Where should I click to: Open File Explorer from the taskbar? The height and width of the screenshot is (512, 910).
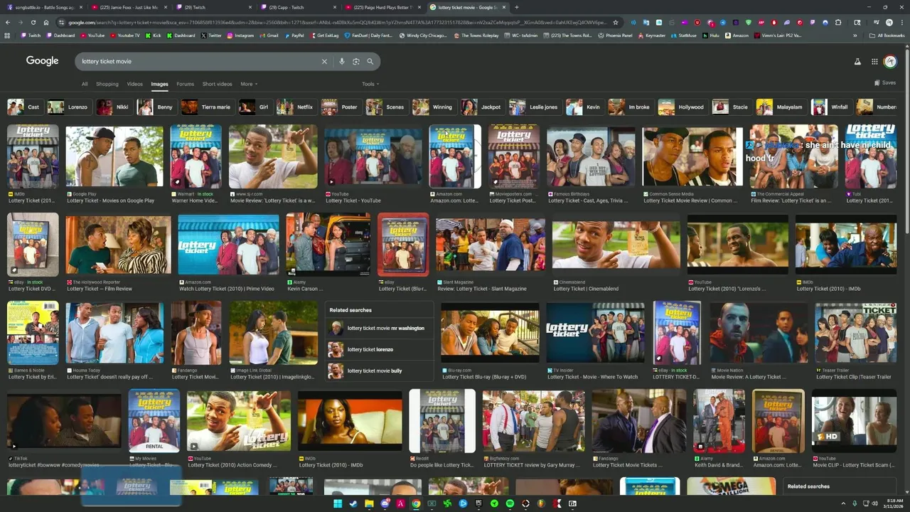370,503
